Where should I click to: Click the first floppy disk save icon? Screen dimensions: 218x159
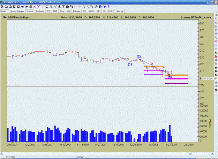(x=14, y=7)
